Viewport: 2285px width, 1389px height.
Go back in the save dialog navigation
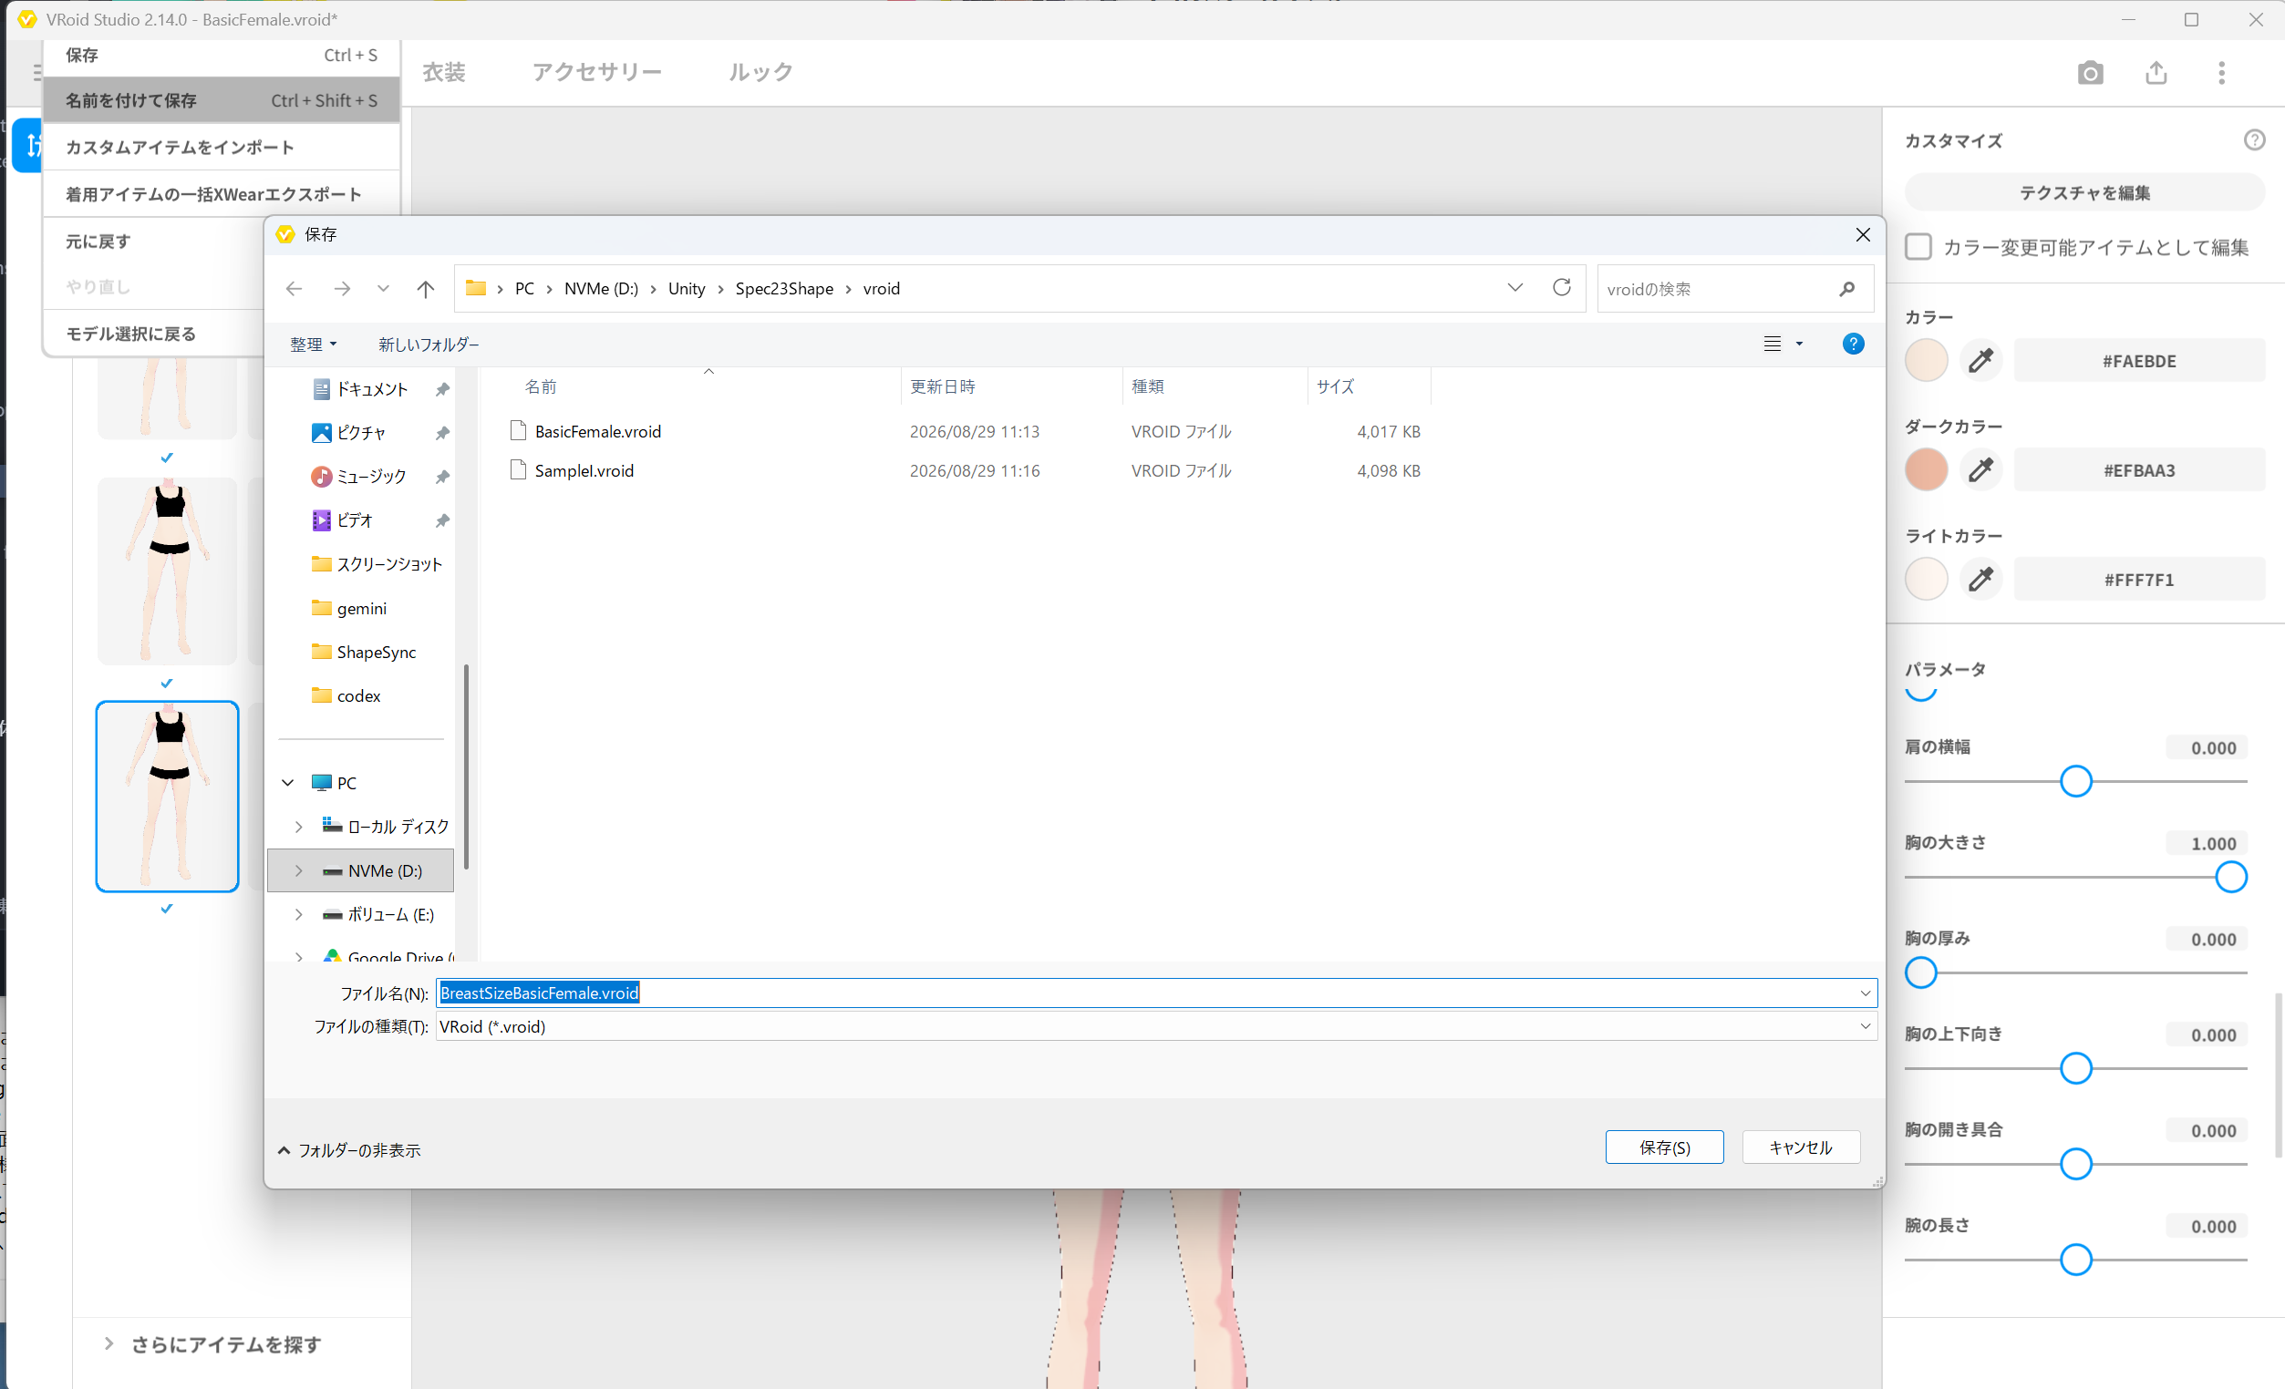[294, 288]
